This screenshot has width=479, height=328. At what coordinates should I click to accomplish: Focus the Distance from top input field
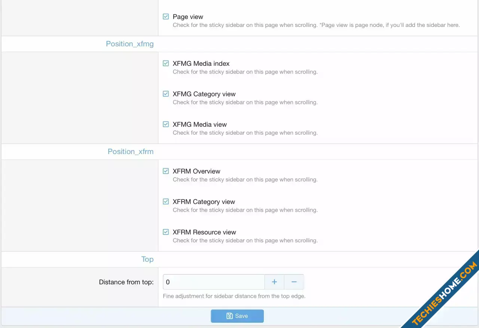tap(214, 282)
